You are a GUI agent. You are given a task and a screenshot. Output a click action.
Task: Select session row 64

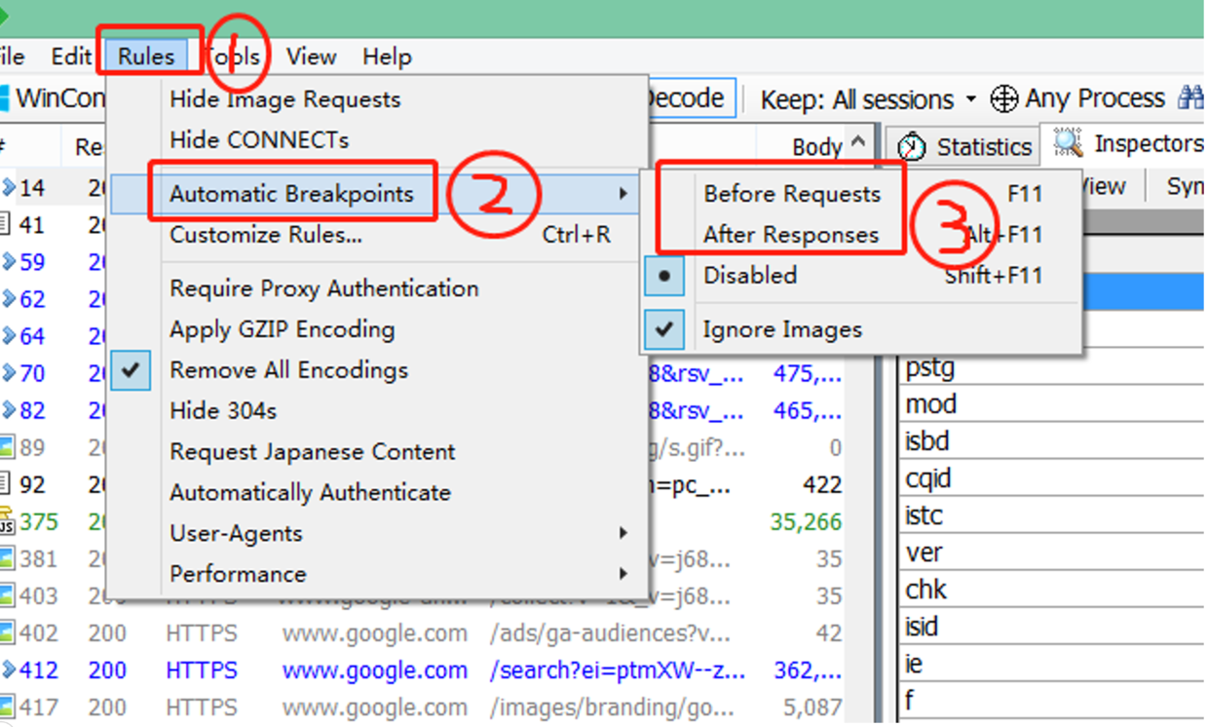pyautogui.click(x=53, y=336)
